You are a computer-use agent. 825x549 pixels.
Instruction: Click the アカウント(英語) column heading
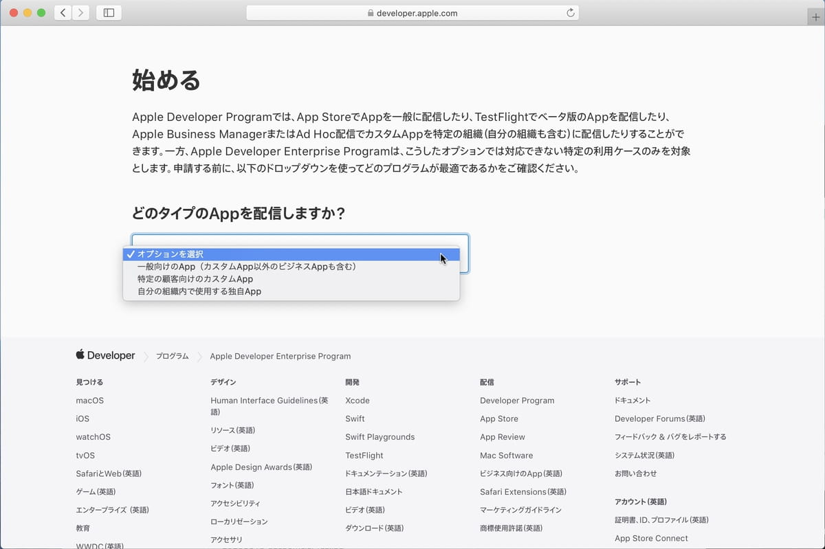click(x=641, y=502)
